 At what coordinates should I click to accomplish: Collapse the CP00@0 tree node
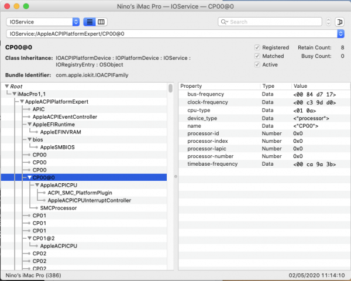30,177
